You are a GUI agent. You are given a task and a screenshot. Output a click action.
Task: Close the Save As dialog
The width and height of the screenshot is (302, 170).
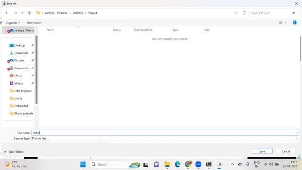click(x=296, y=3)
